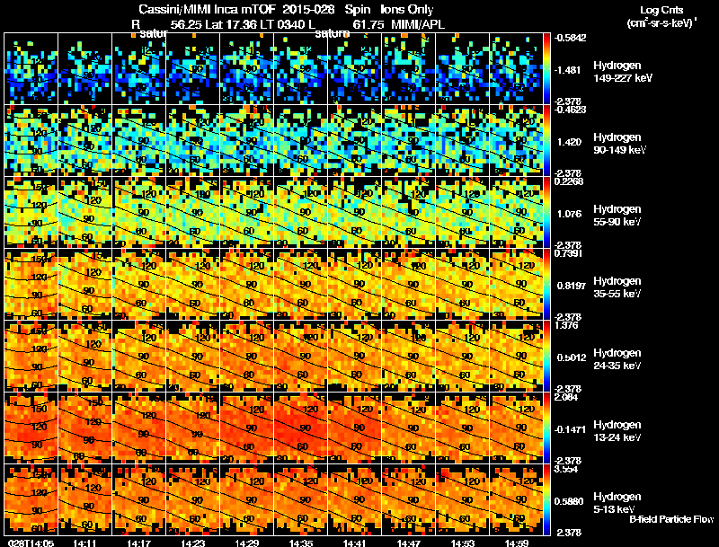Click the 14:11 time axis label
719x547 pixels.
[84, 543]
